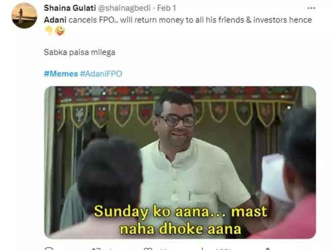Viewport: 333px width, 250px height.
Task: Click the @shainagbedi handle
Action: 124,8
